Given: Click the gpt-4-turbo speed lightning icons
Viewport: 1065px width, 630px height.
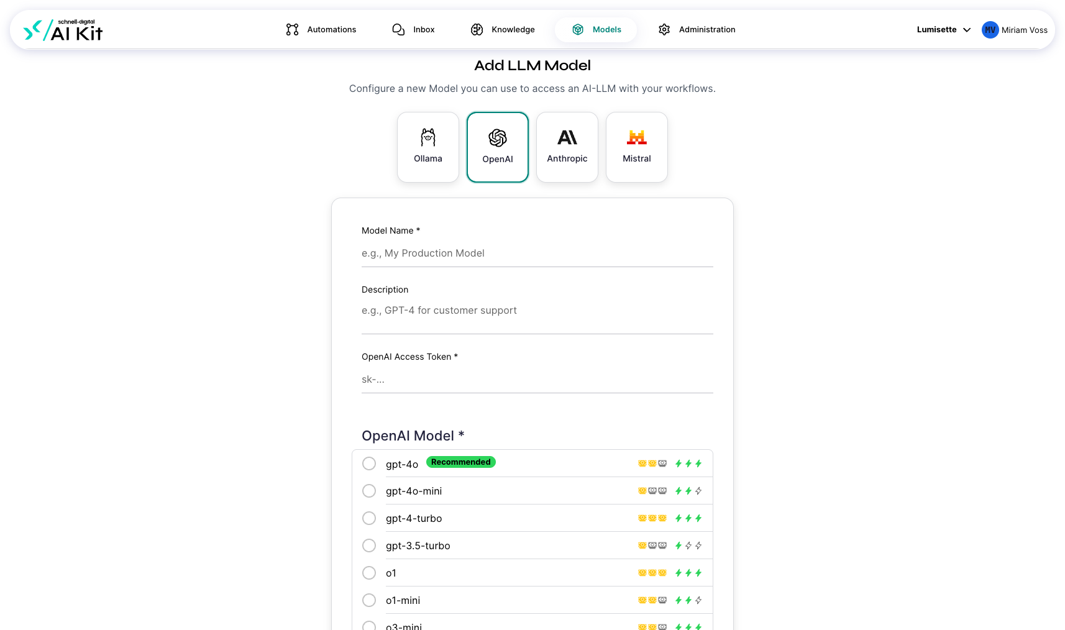Looking at the screenshot, I should click(x=688, y=518).
